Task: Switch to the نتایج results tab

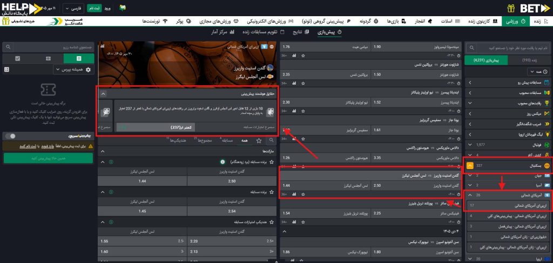Action: click(x=301, y=32)
